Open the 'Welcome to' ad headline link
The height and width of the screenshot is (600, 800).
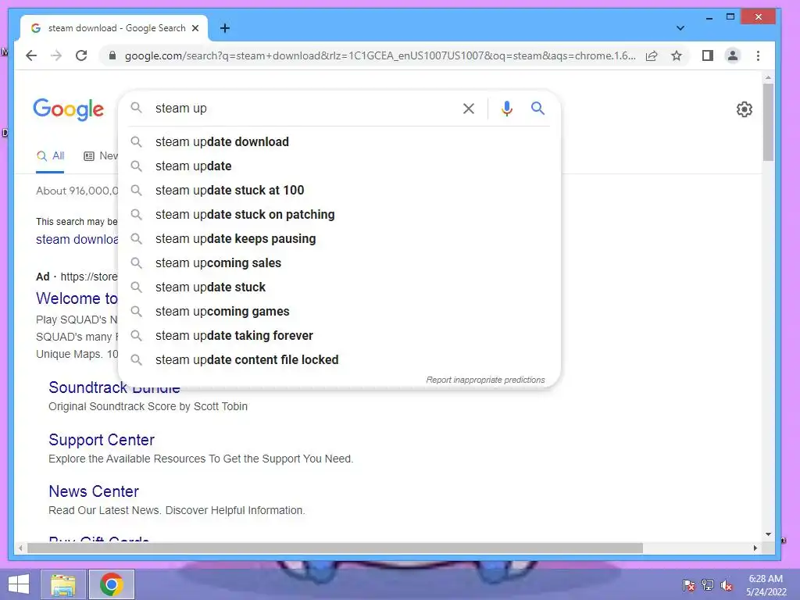77,298
